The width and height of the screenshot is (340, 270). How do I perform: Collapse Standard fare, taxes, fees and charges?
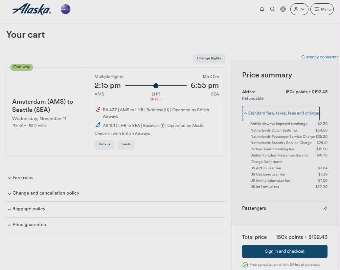click(281, 113)
